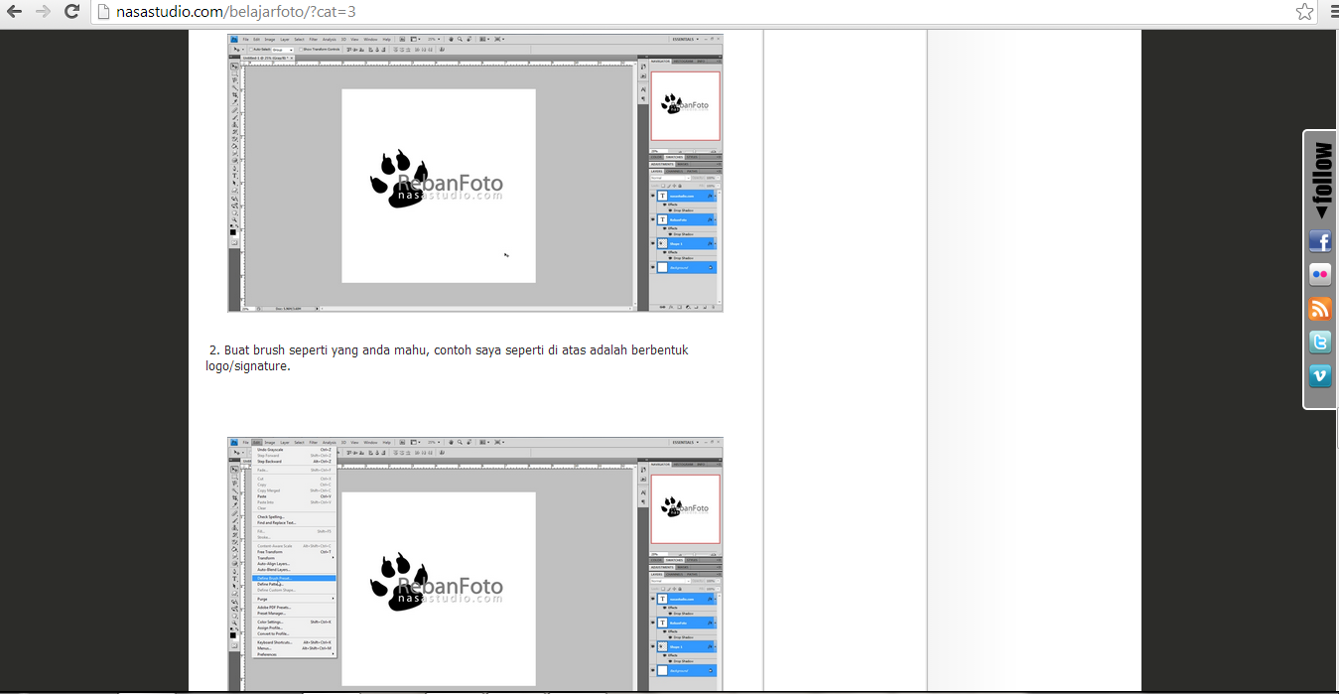
Task: Go back using the browser back arrow
Action: 15,12
